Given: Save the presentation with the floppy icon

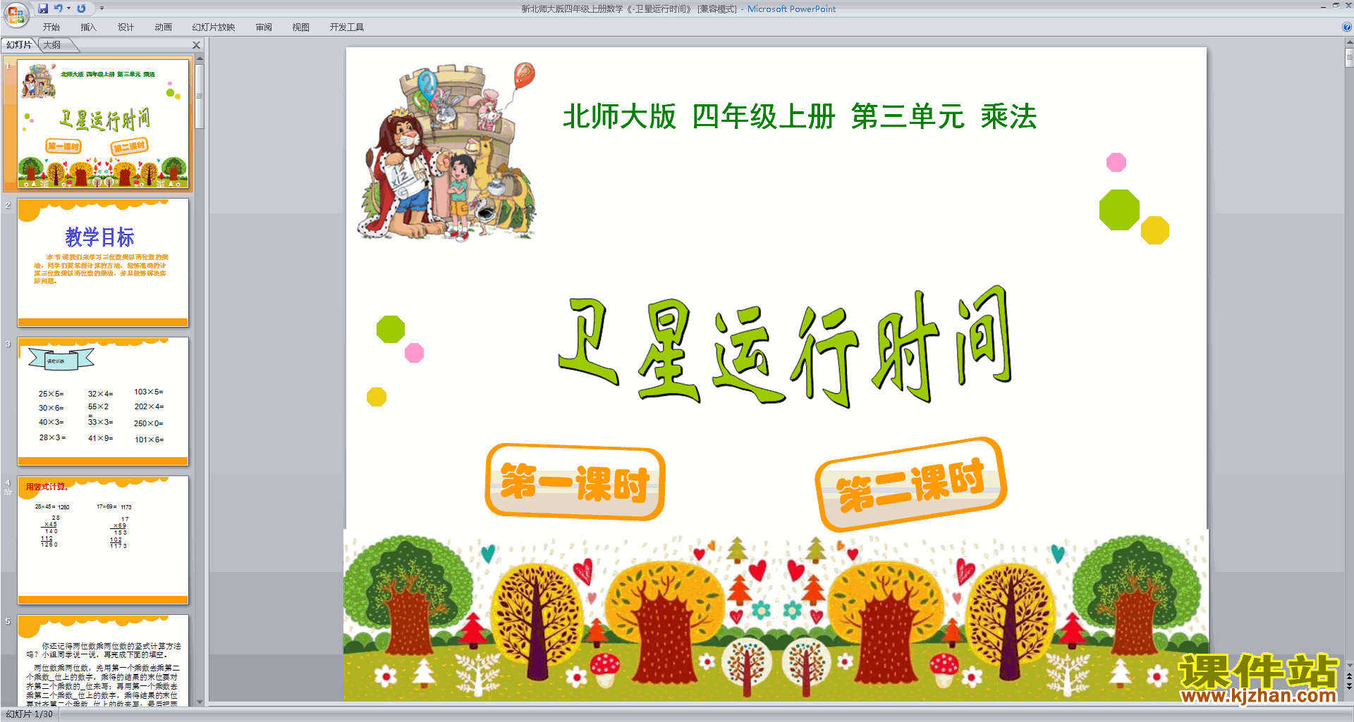Looking at the screenshot, I should (x=43, y=8).
